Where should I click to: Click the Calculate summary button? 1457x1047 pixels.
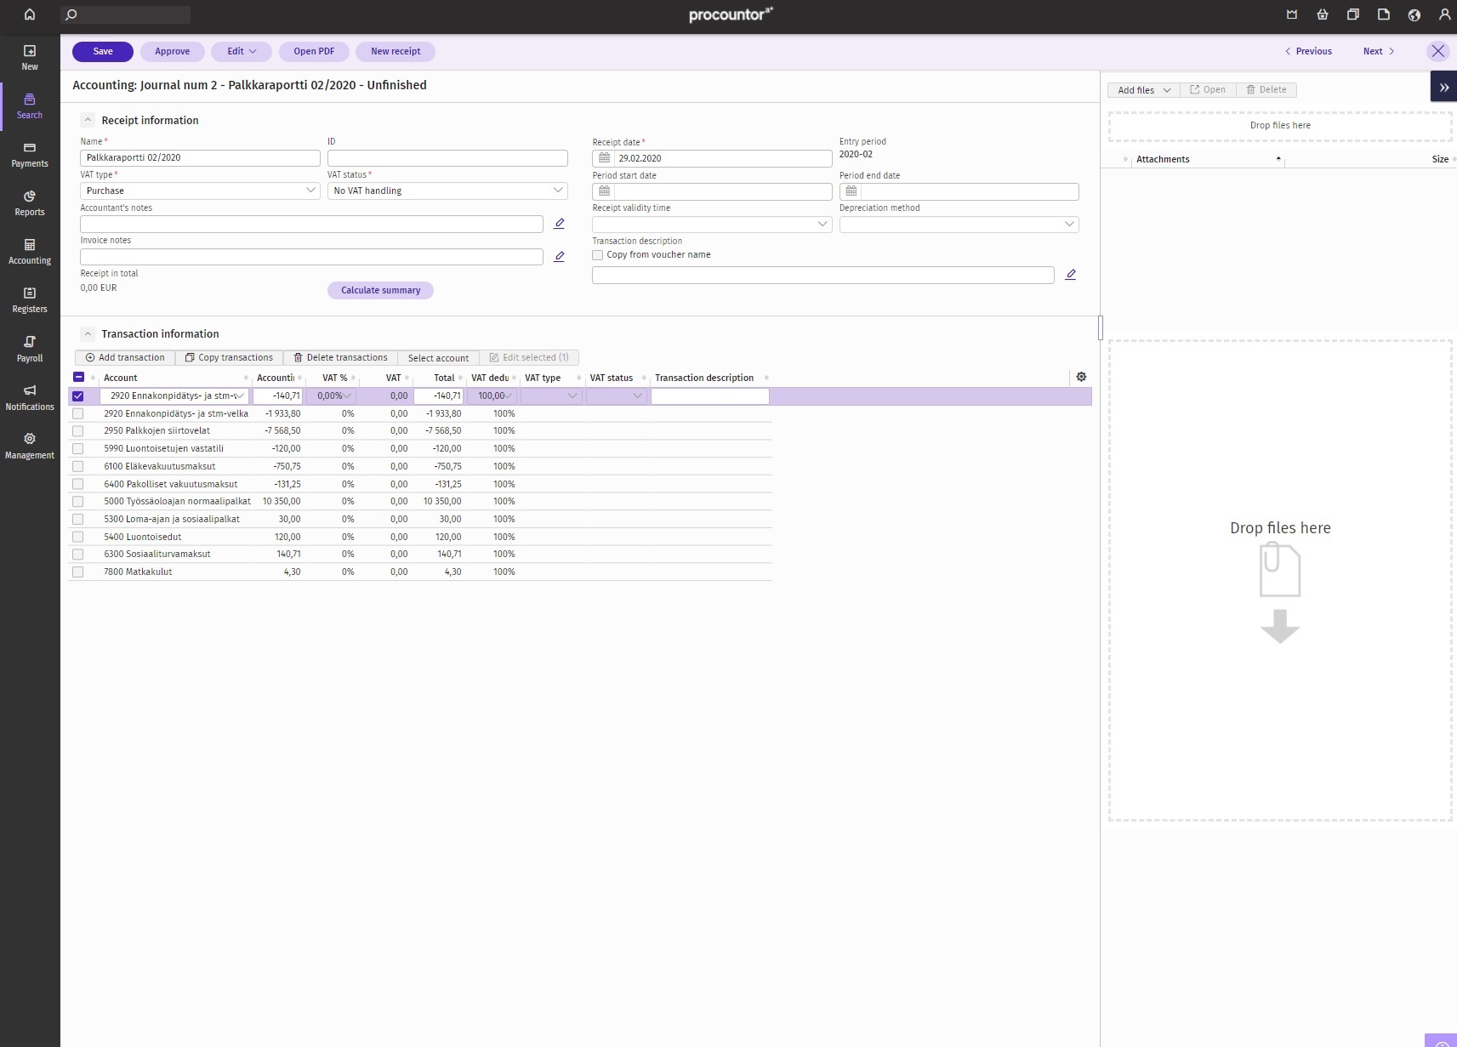[380, 290]
